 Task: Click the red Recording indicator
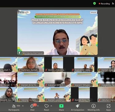point(104,4)
